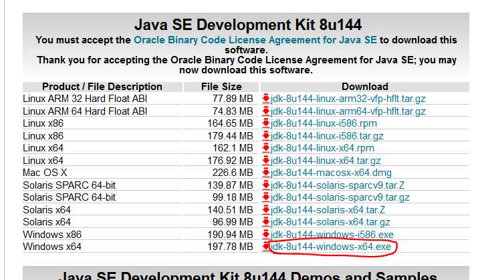
Task: Select the 99.18 MB file size
Action: (x=233, y=197)
